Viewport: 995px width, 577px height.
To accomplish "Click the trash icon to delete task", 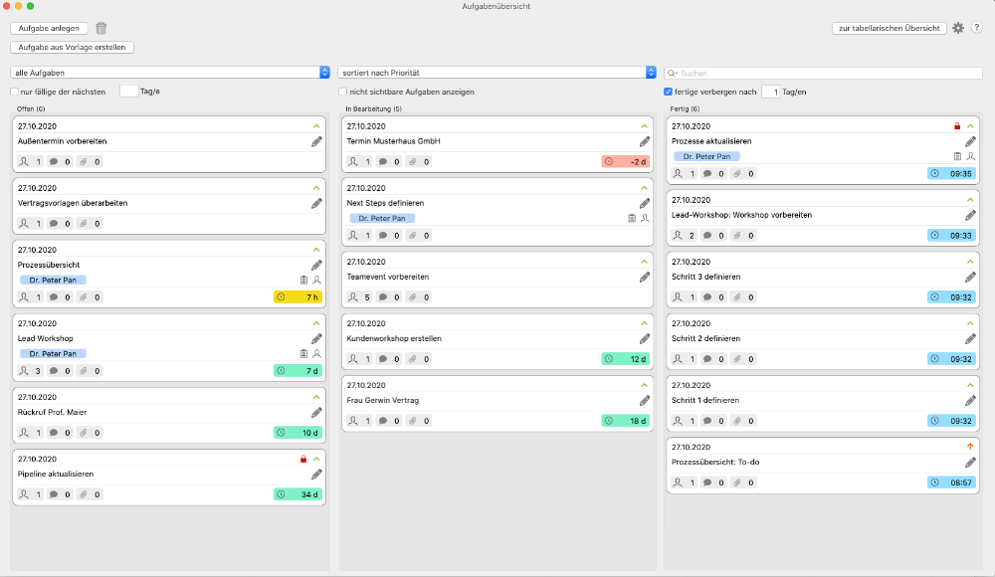I will (101, 28).
